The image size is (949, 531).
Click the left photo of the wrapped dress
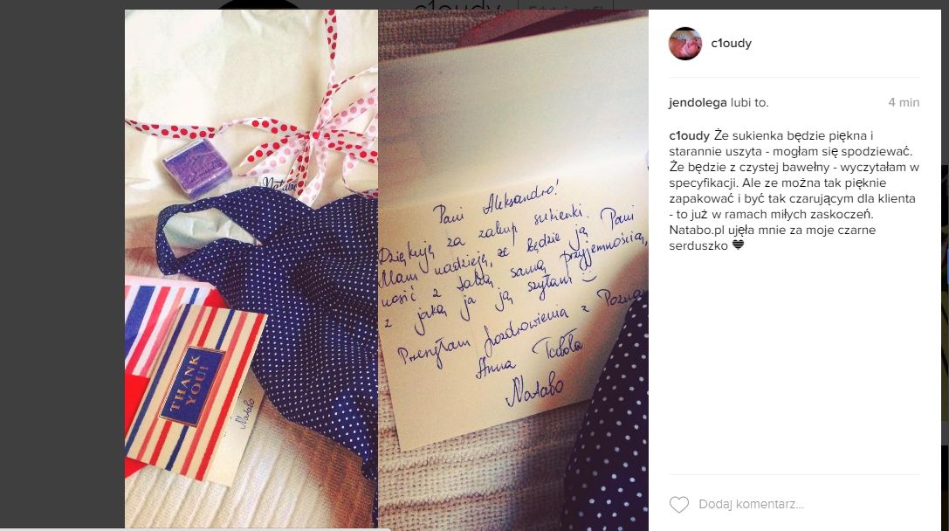[x=251, y=270]
